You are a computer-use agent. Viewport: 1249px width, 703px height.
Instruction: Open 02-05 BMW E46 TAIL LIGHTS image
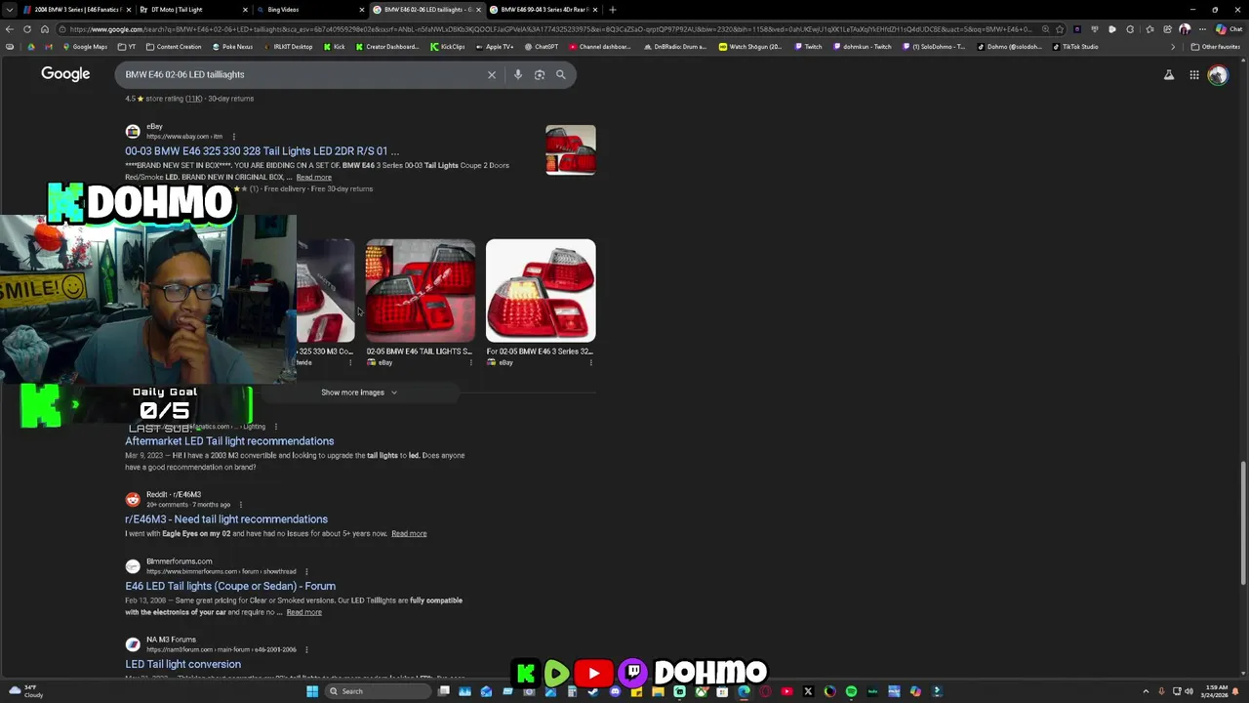421,291
